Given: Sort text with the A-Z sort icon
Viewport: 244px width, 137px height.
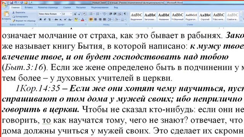Looking at the screenshot, I should click(x=120, y=14).
